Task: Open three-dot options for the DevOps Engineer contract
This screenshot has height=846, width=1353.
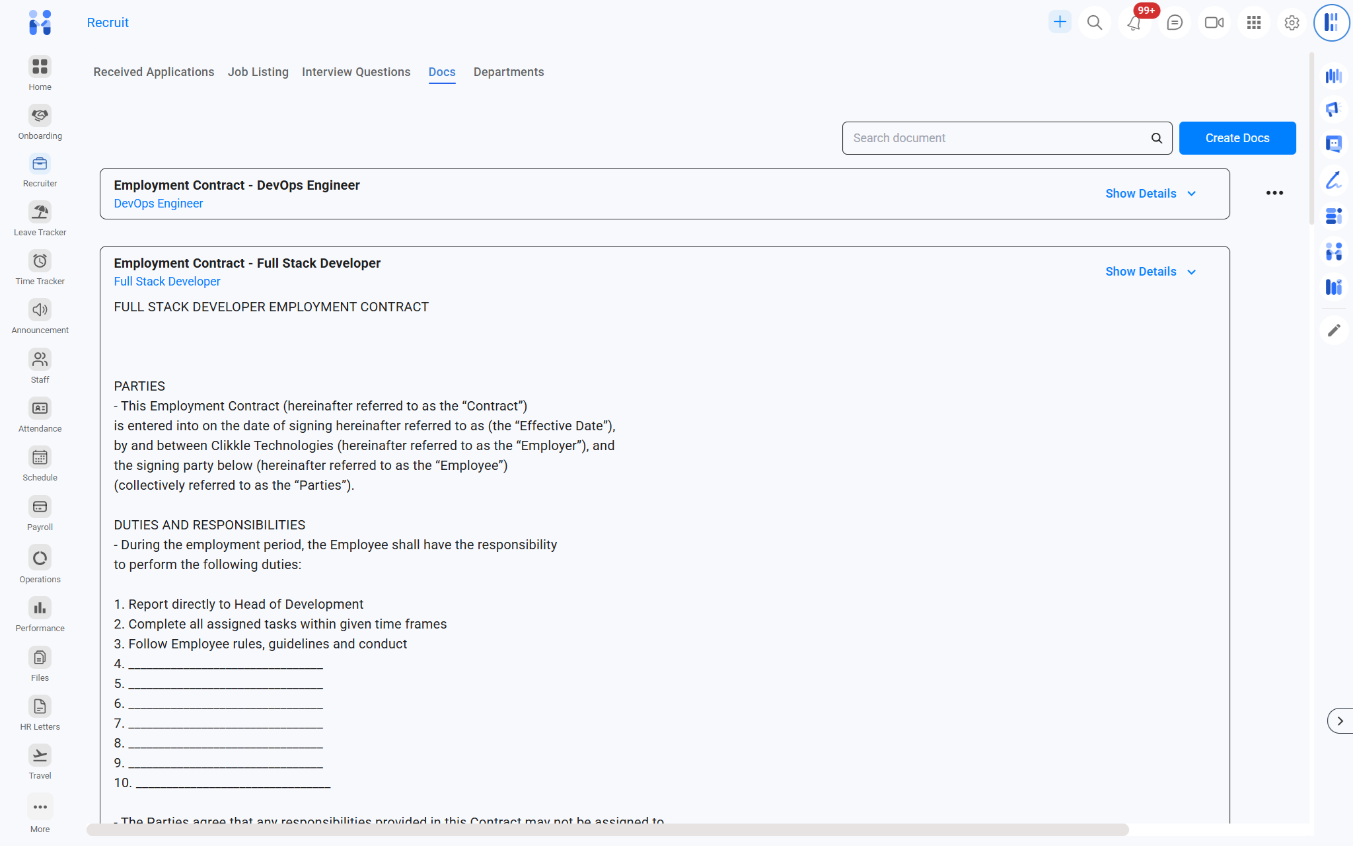Action: 1274,193
